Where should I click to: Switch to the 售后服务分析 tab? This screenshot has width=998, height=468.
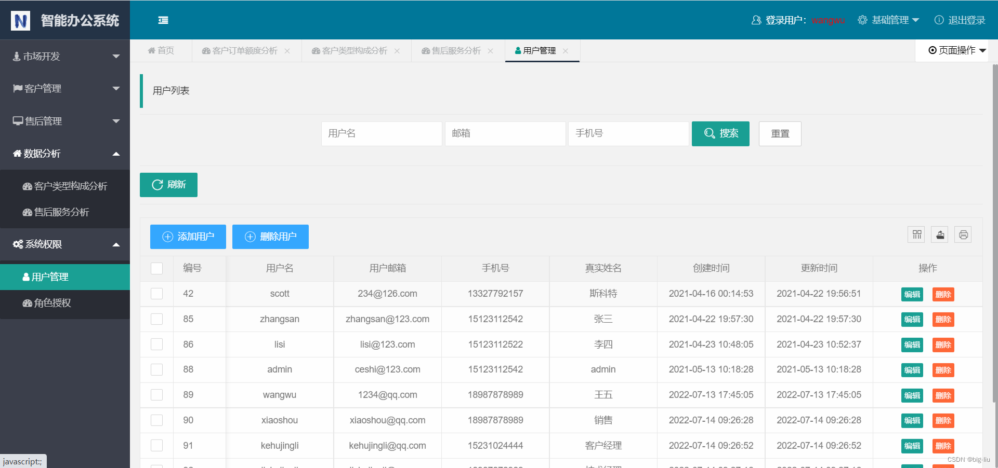click(451, 51)
